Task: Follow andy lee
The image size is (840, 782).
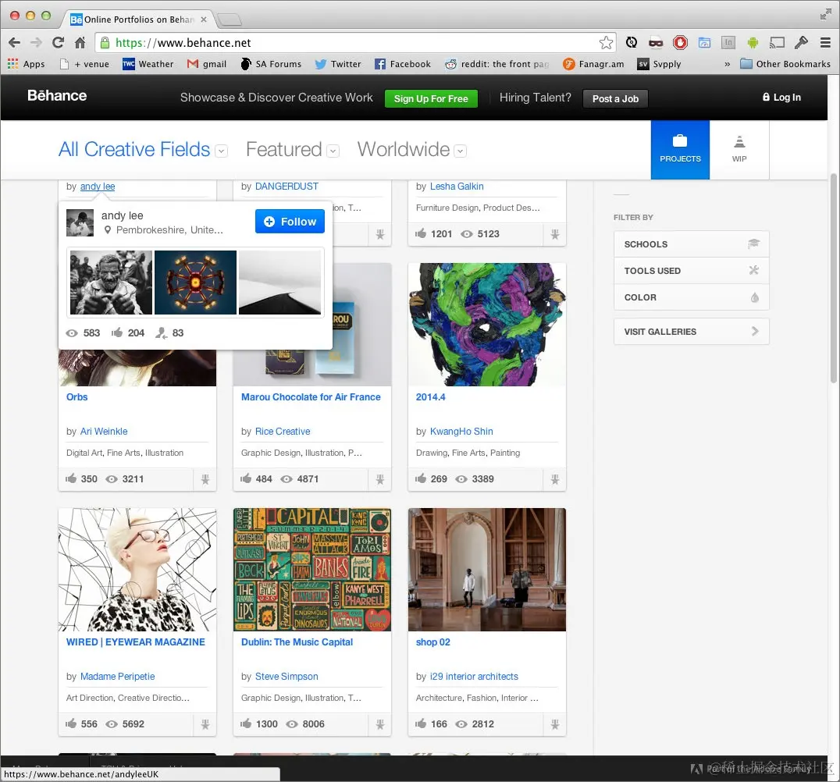Action: (x=290, y=221)
